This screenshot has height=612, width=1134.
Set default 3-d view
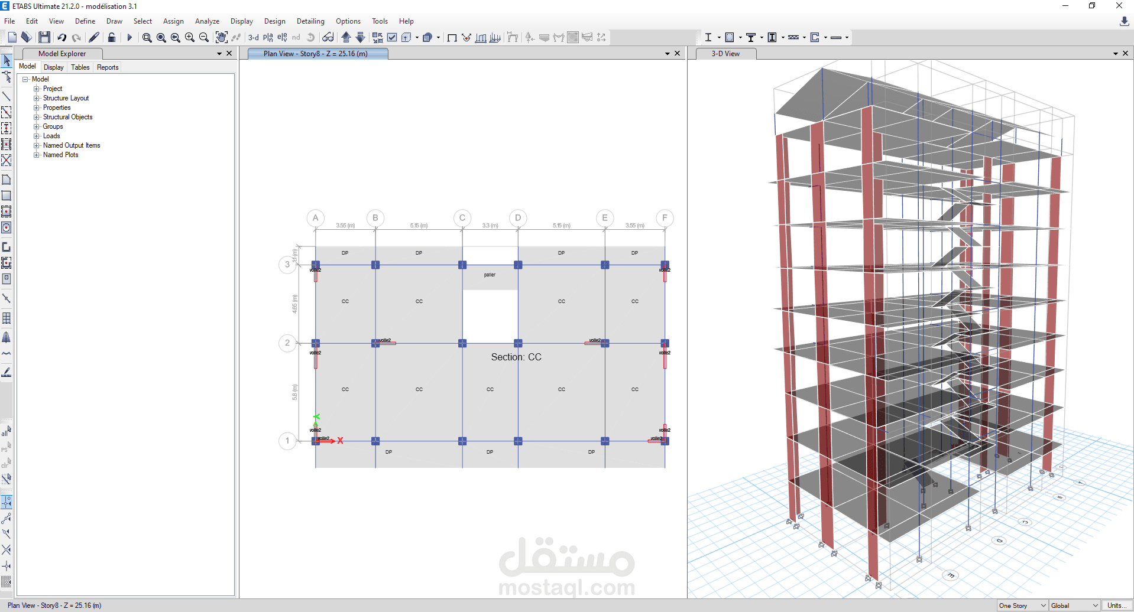click(254, 37)
